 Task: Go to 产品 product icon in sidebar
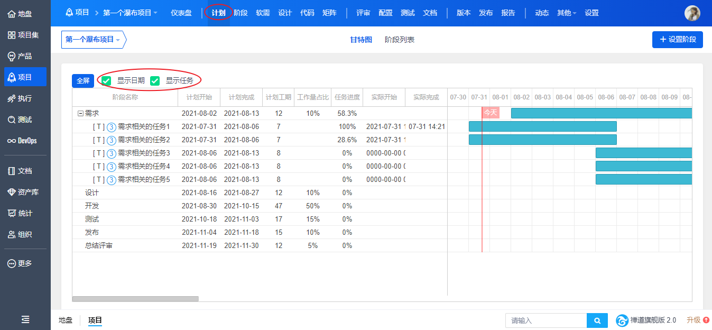coord(12,56)
